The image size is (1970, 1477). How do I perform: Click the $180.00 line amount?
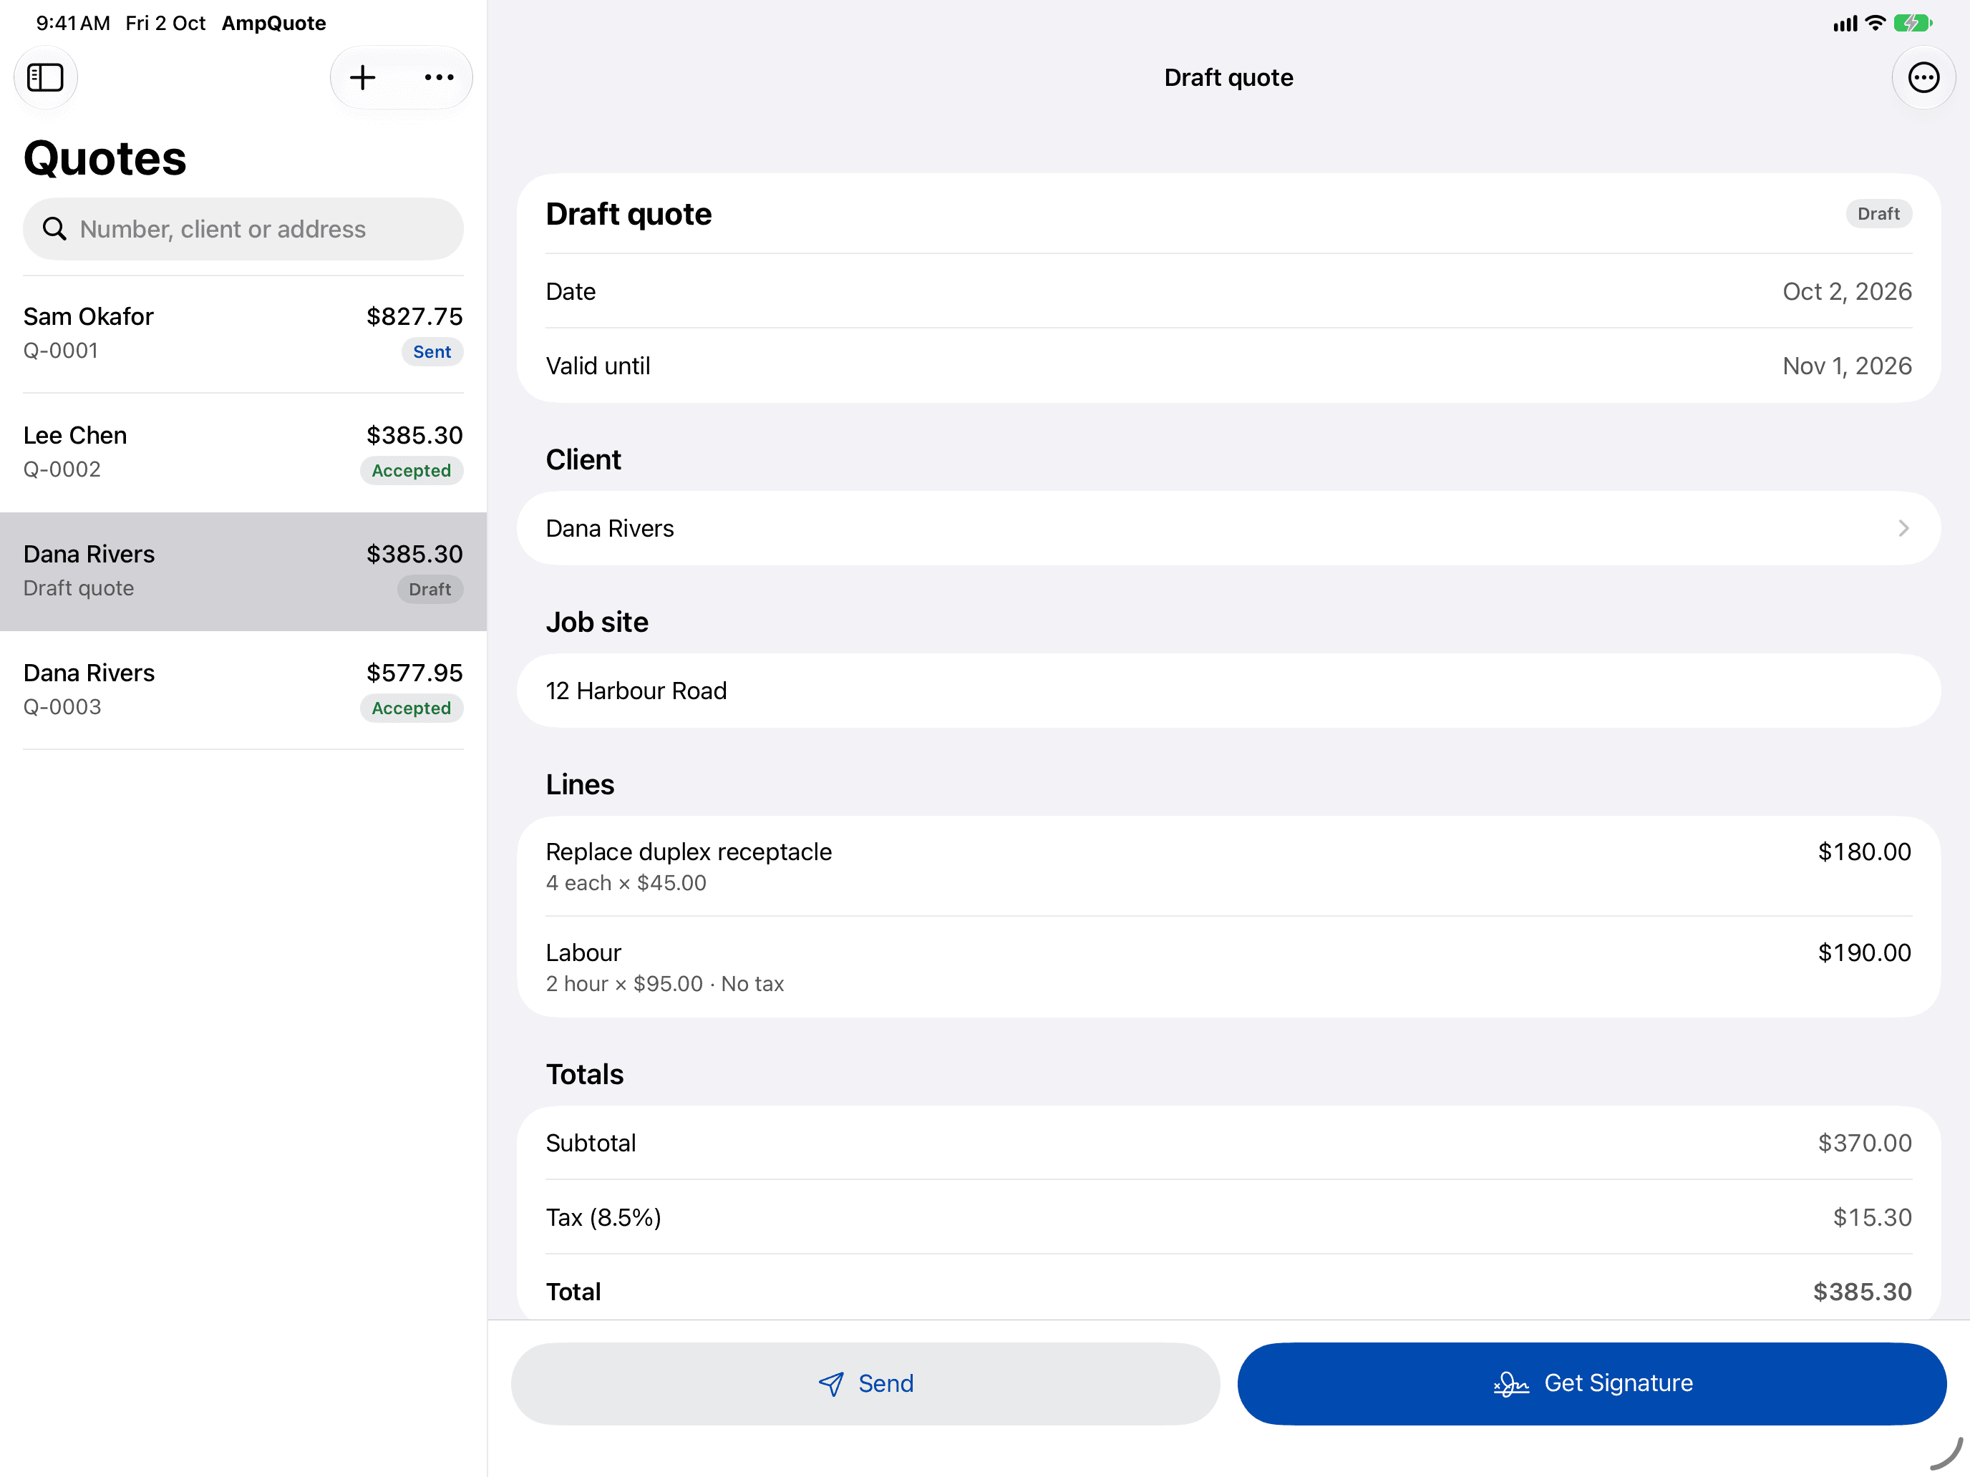point(1864,852)
